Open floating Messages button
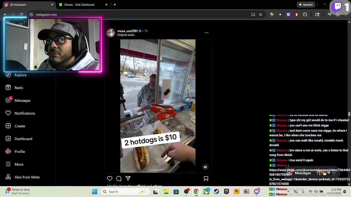This screenshot has width=351, height=197. 313,173
